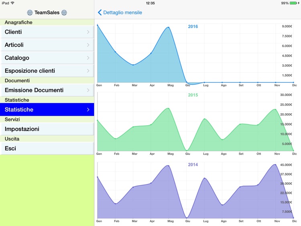
Task: Tap Esci to exit the app
Action: (47, 148)
